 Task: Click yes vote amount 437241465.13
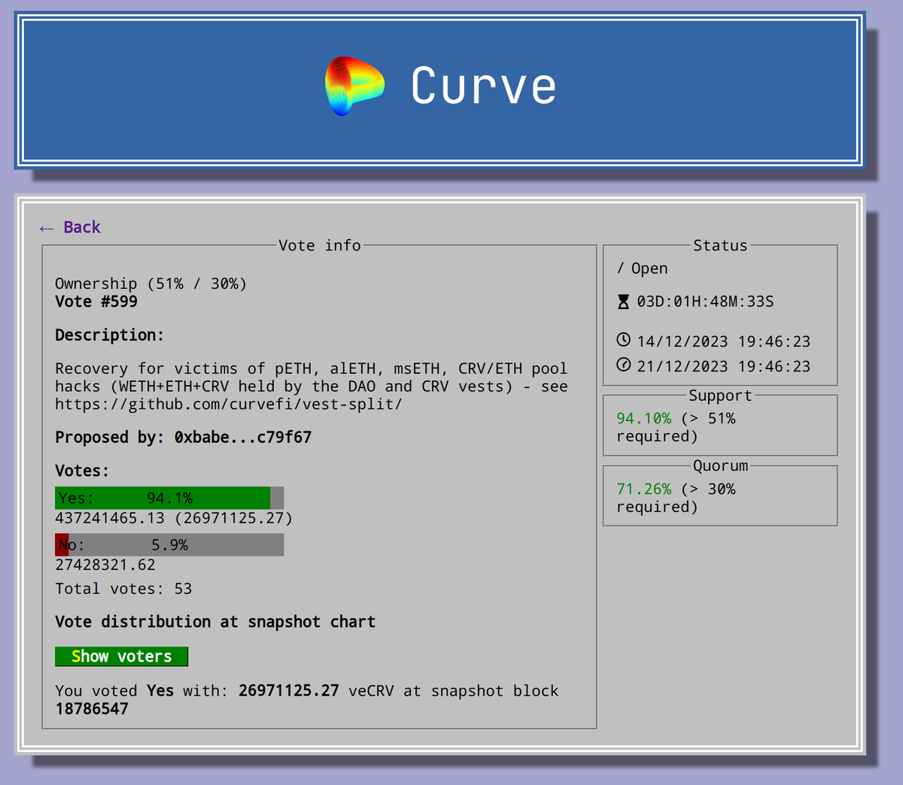pyautogui.click(x=109, y=518)
